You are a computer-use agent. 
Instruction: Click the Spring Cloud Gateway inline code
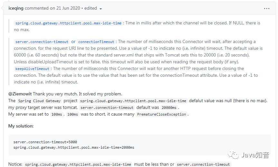pos(39,101)
